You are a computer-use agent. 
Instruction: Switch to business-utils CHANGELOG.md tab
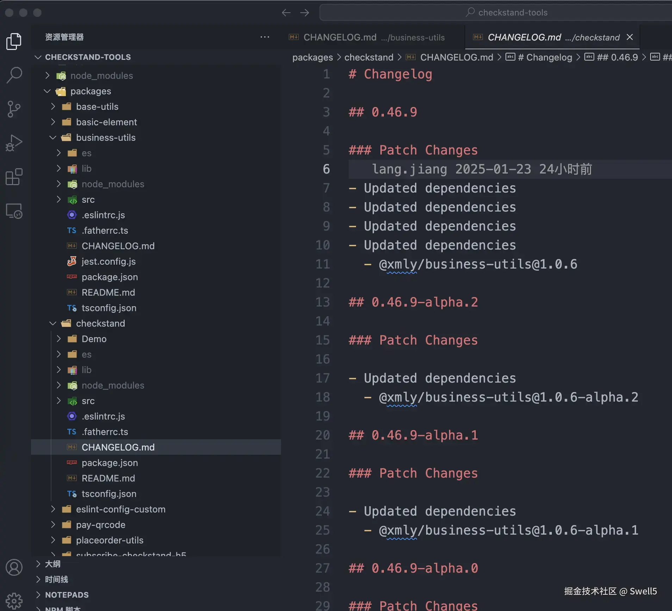(373, 37)
